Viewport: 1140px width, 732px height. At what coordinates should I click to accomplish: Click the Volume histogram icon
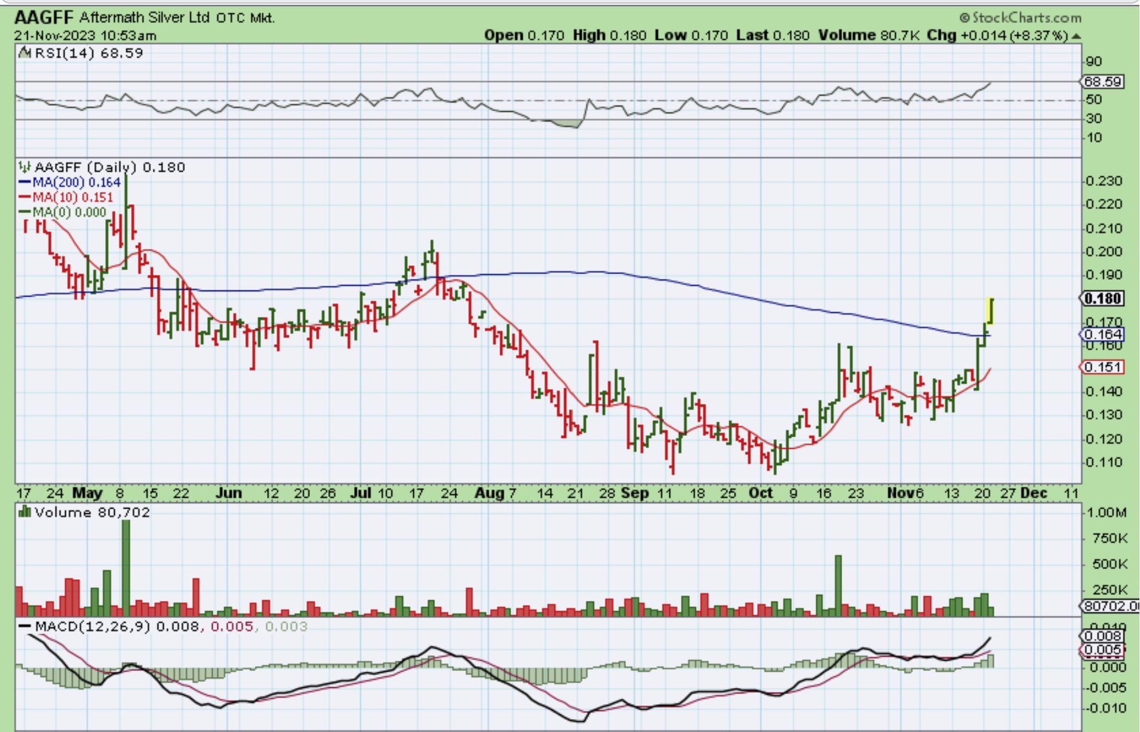25,512
